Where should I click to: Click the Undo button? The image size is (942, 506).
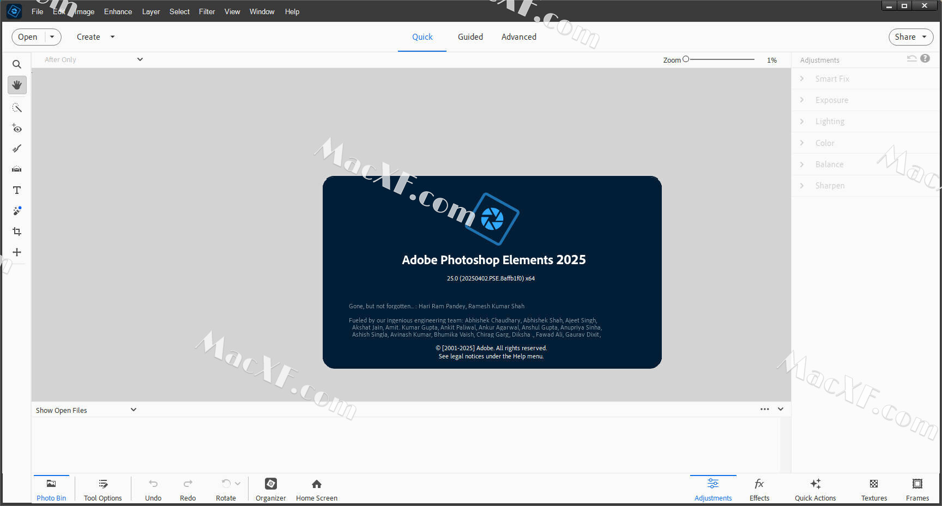[153, 490]
